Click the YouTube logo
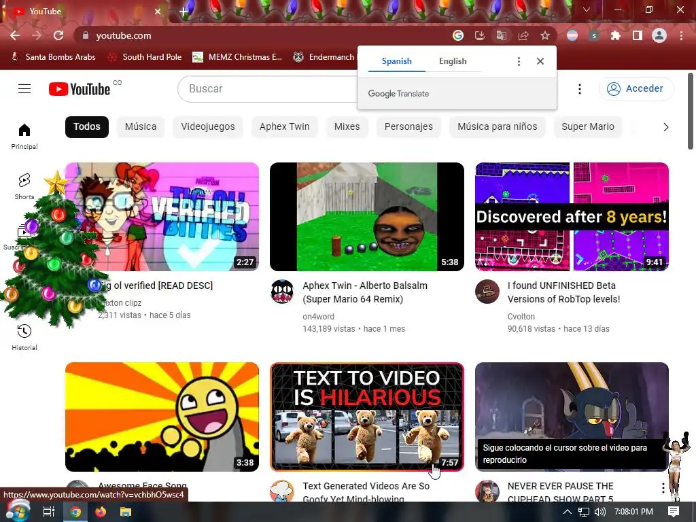Screen dimensions: 696x522 pos(80,89)
